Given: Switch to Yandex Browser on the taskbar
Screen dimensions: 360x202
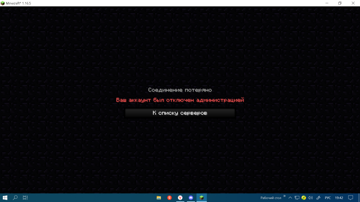Looking at the screenshot, I should click(x=180, y=198).
